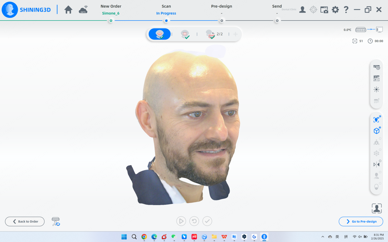Image resolution: width=388 pixels, height=242 pixels.
Task: Click the crosshair calibration icon
Action: coord(313,10)
